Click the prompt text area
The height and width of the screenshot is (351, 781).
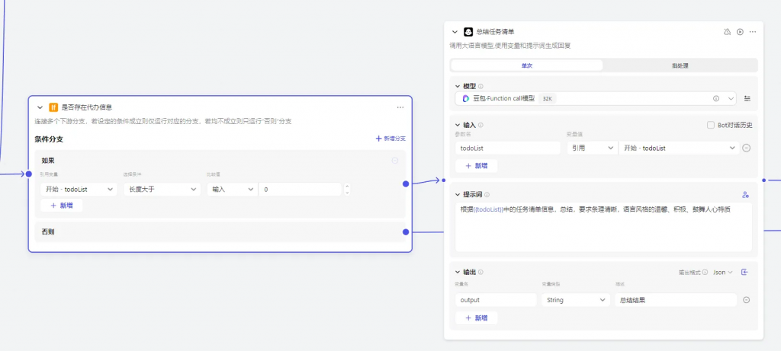click(604, 227)
